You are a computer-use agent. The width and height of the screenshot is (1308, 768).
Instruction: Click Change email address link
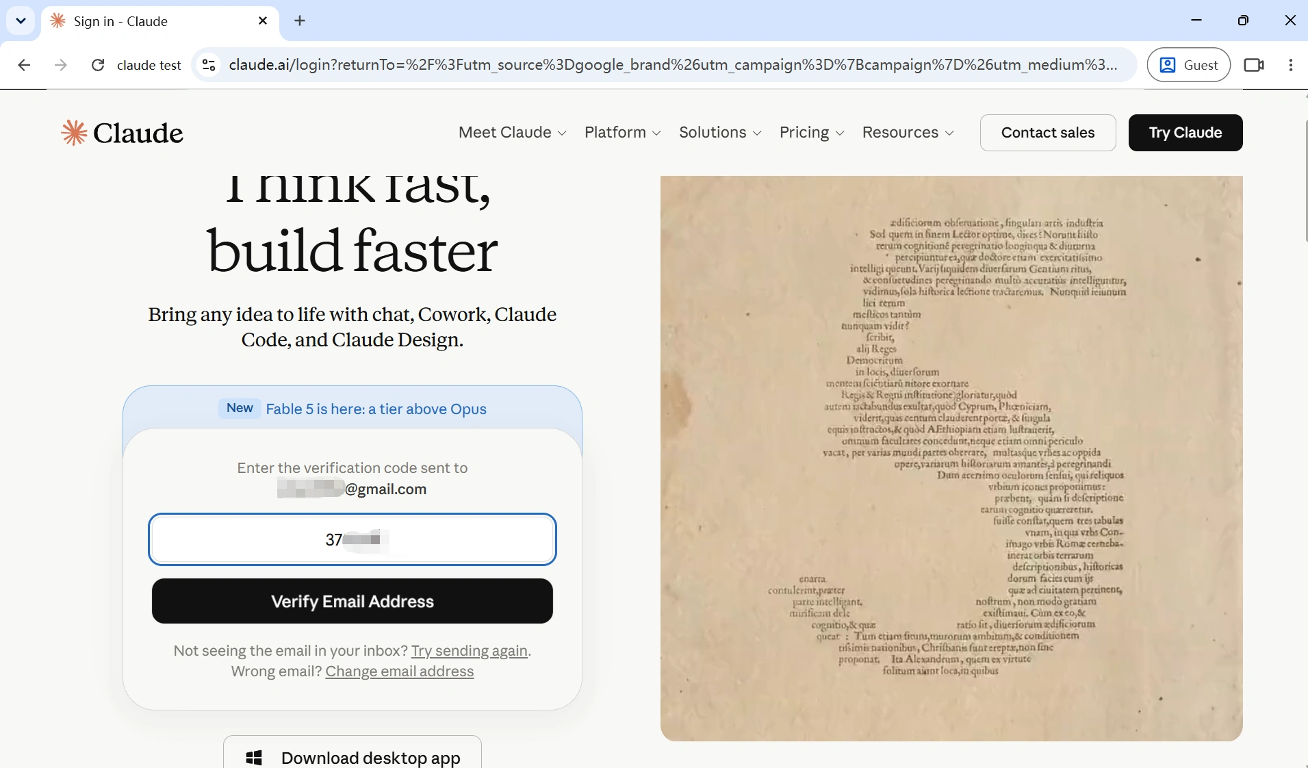tap(400, 671)
